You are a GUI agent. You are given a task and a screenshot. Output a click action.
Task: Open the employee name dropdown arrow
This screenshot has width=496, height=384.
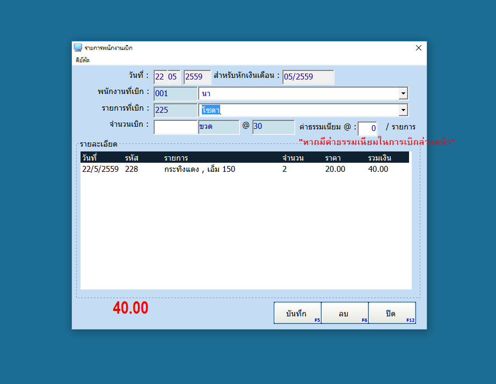click(403, 93)
